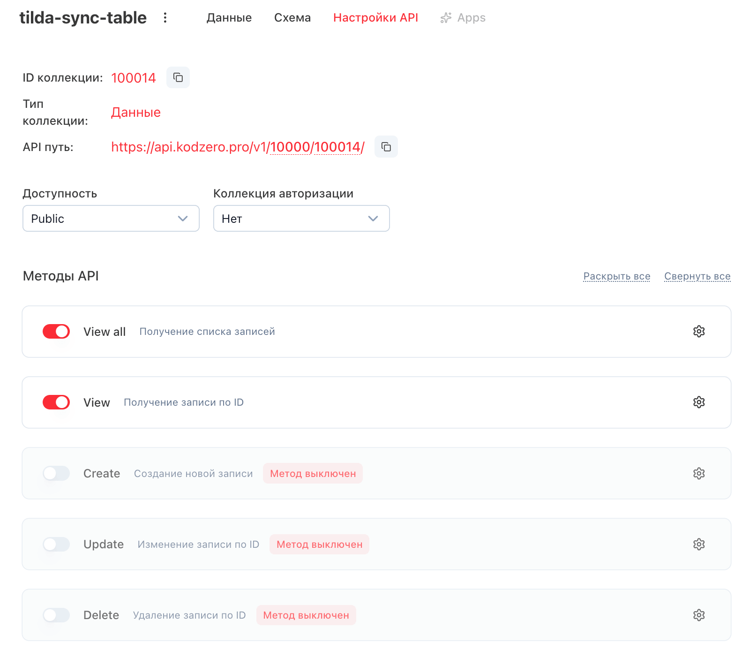This screenshot has width=749, height=651.
Task: Enable the Update method toggle
Action: tap(56, 544)
